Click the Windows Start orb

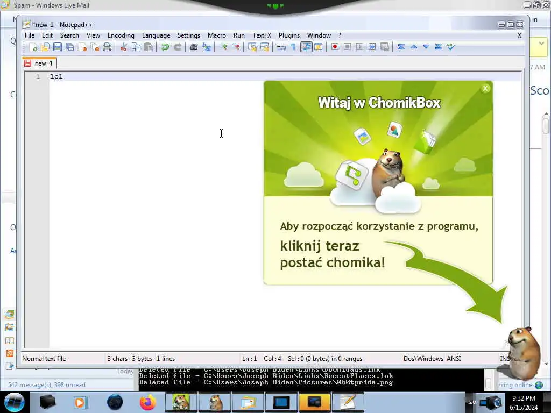point(15,402)
